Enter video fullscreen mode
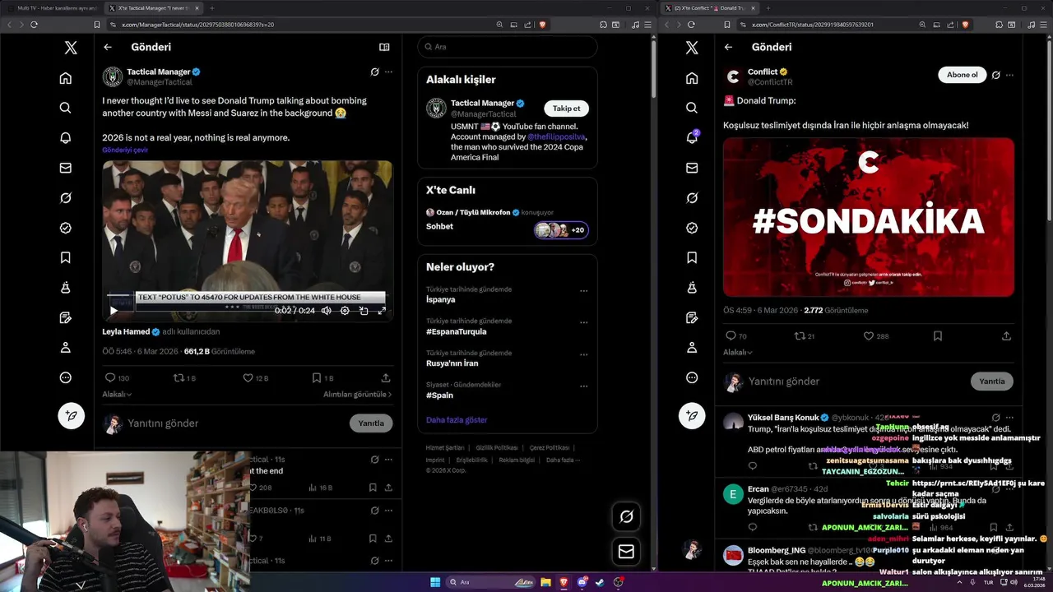 [382, 311]
